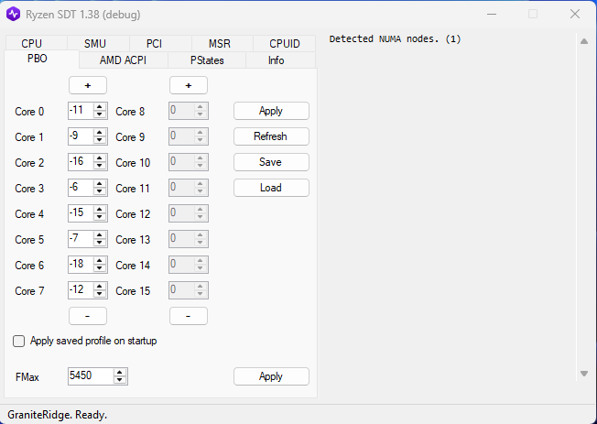Click the plus button above Core 0 column
This screenshot has width=597, height=424.
[88, 85]
